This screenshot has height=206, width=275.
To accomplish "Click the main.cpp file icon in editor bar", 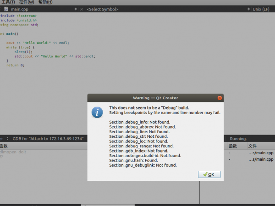I will (x=6, y=9).
